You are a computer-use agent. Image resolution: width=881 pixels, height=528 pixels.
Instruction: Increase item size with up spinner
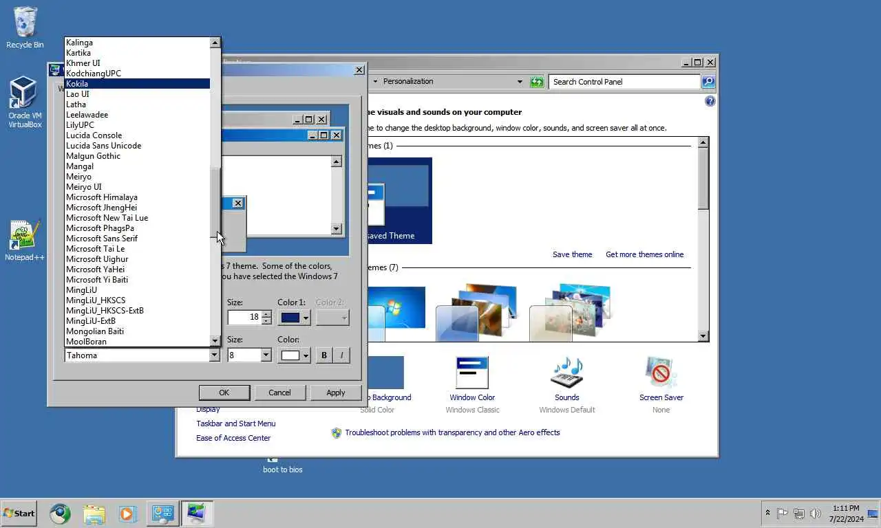266,313
